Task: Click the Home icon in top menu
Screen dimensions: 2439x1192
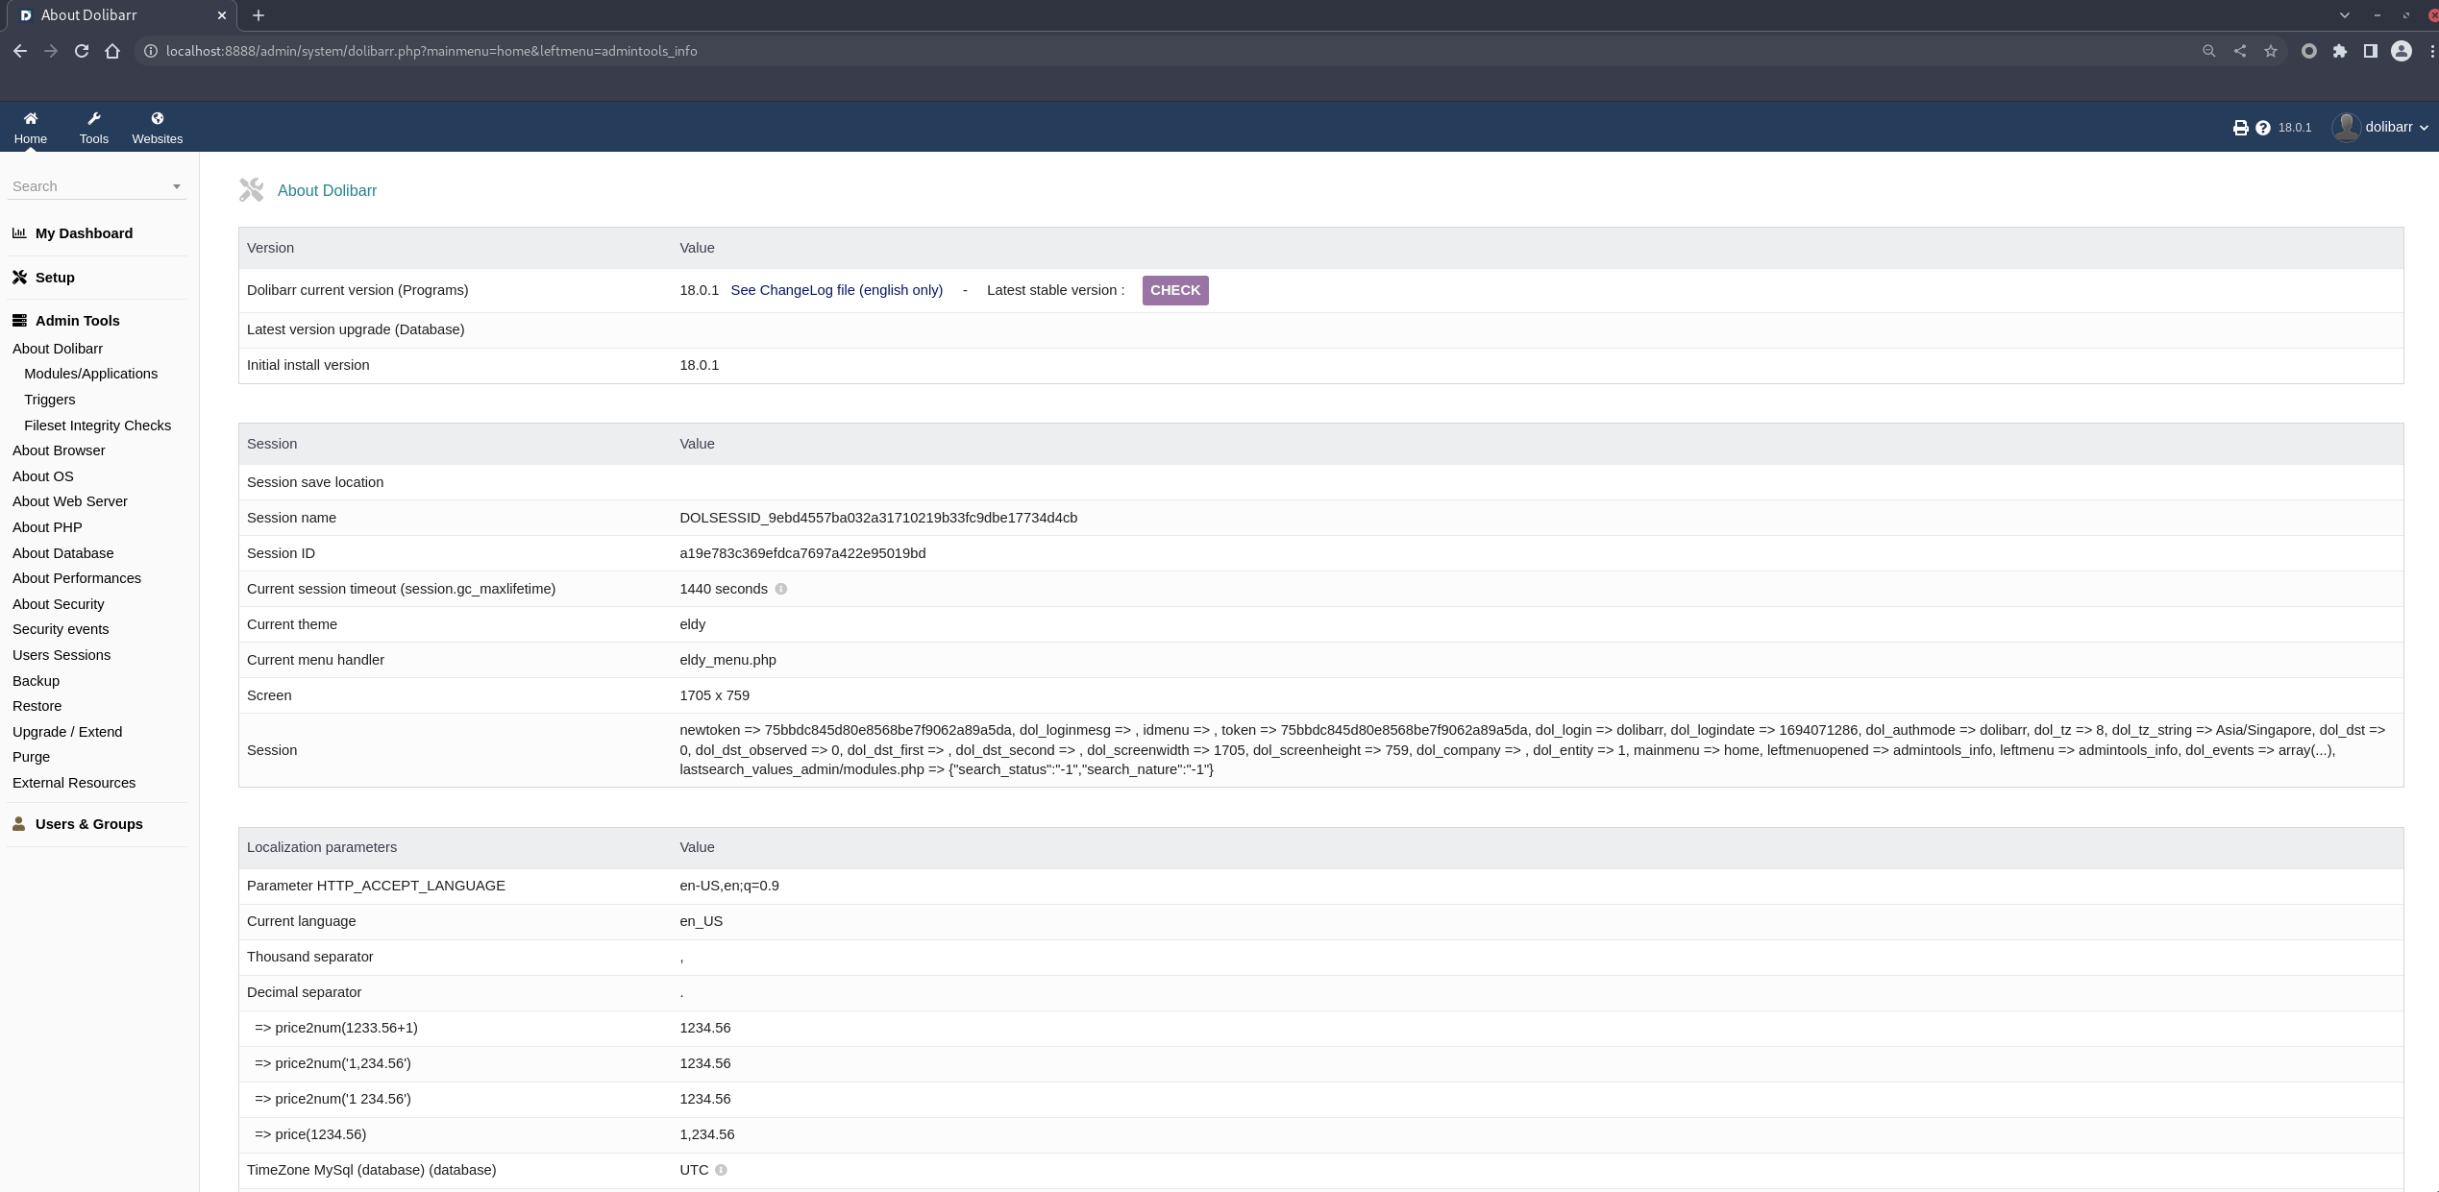Action: [x=30, y=119]
